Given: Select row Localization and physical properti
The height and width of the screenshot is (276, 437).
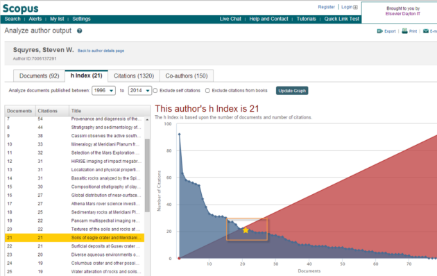Looking at the screenshot, I should pos(75,170).
